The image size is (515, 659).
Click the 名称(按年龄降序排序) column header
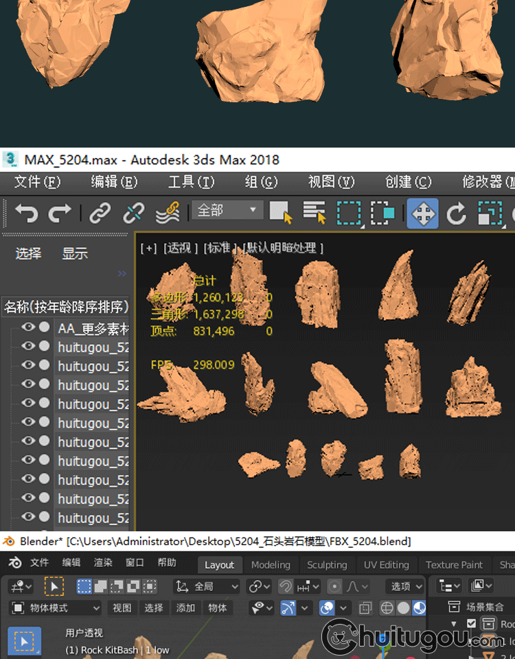click(x=66, y=306)
